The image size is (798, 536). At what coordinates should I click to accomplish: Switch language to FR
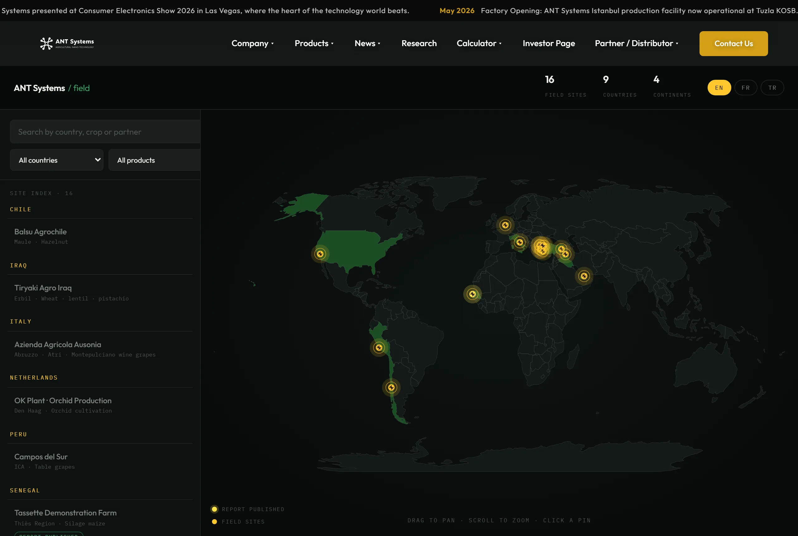(x=746, y=88)
